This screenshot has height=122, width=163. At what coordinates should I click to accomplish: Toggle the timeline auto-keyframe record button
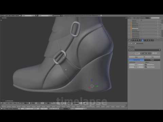[72, 108]
